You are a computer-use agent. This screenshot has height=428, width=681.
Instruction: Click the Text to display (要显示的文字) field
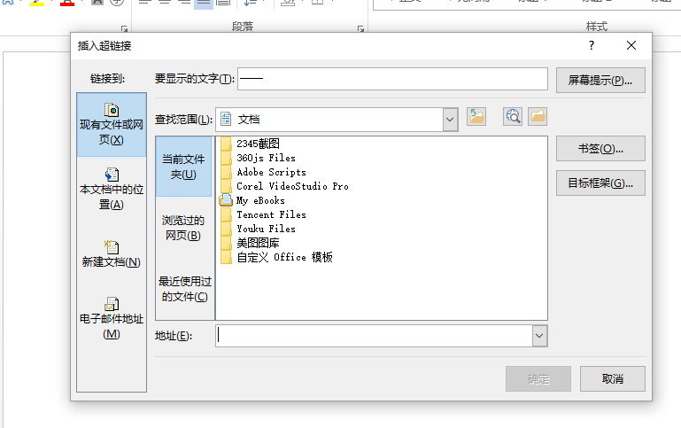[x=392, y=79]
